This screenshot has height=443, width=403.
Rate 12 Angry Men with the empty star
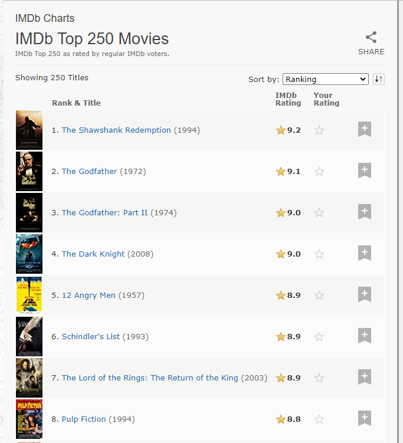[319, 296]
